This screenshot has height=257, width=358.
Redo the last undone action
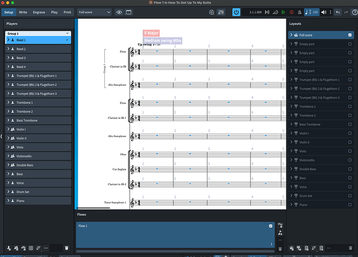click(346, 12)
